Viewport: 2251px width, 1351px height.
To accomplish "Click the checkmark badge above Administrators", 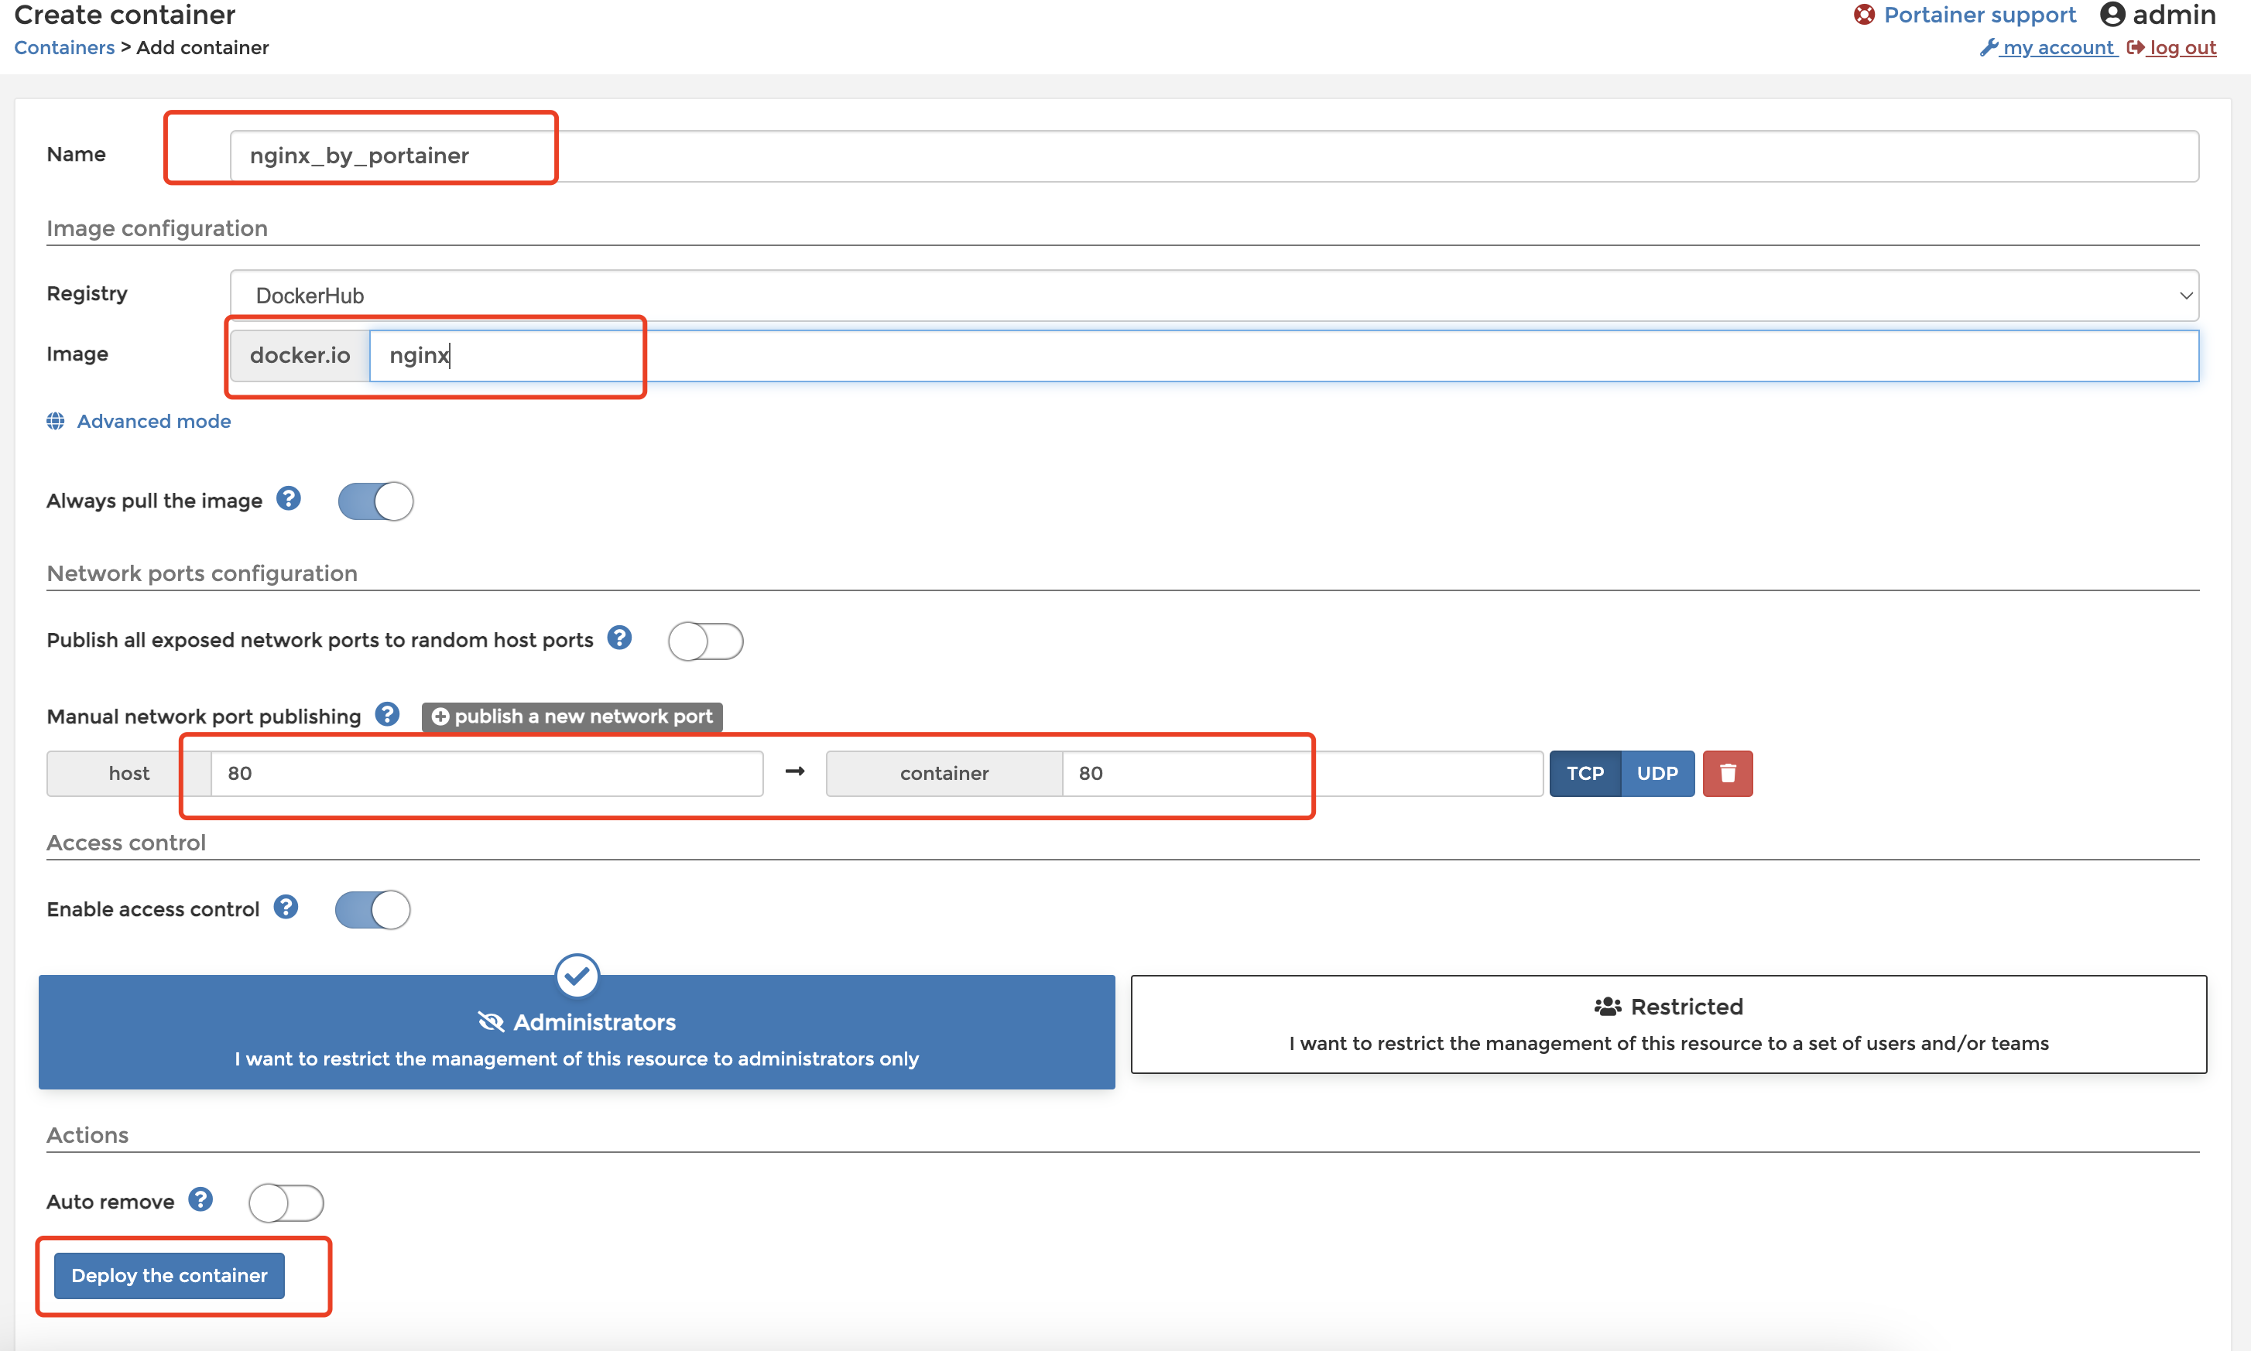I will [x=577, y=976].
